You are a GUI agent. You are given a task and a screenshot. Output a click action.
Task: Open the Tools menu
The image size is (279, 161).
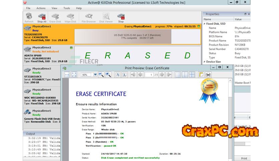[66, 8]
